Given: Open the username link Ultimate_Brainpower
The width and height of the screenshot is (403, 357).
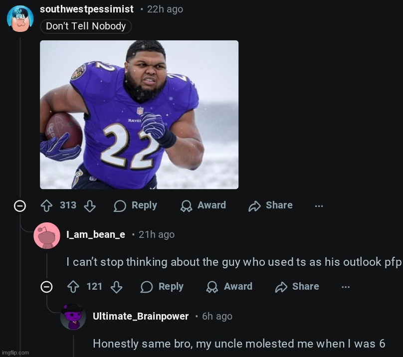Looking at the screenshot, I should click(141, 316).
